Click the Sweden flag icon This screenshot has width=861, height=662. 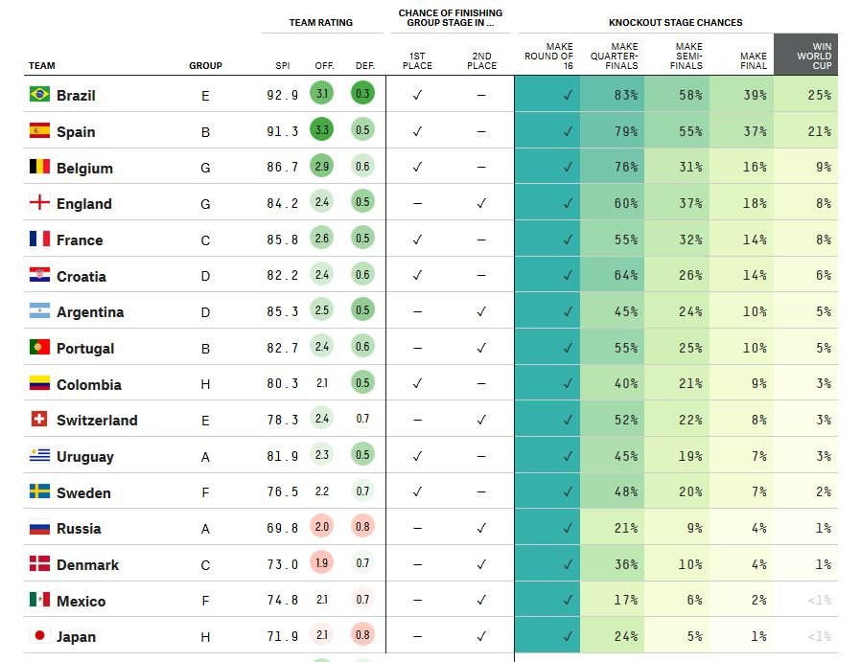tap(39, 491)
